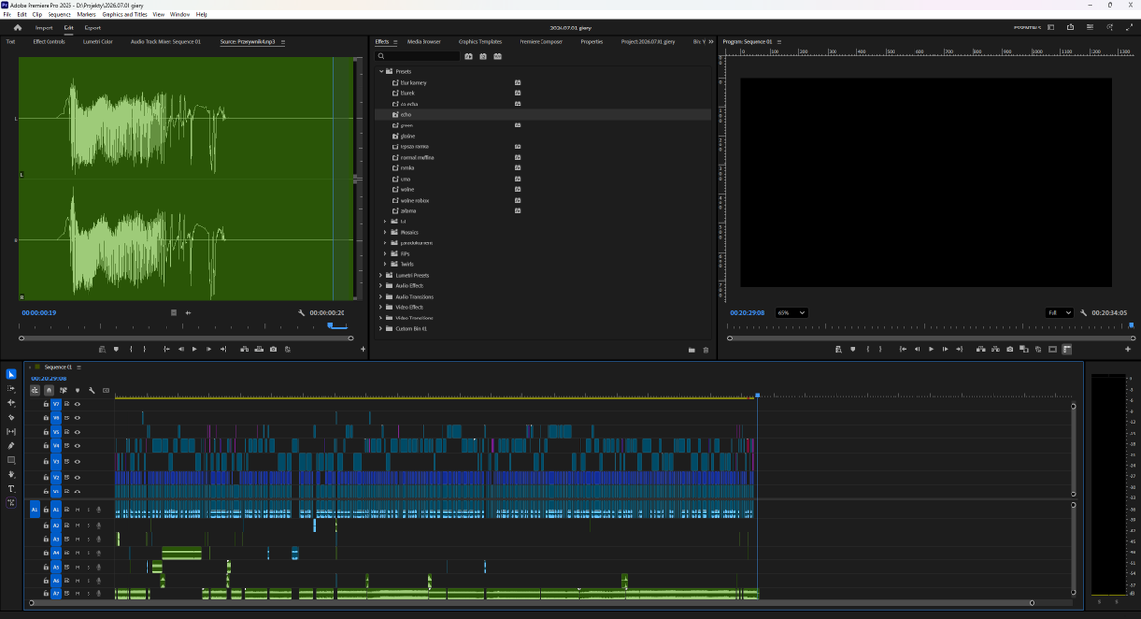Image resolution: width=1141 pixels, height=619 pixels.
Task: Play the Program monitor sequence
Action: coord(931,349)
